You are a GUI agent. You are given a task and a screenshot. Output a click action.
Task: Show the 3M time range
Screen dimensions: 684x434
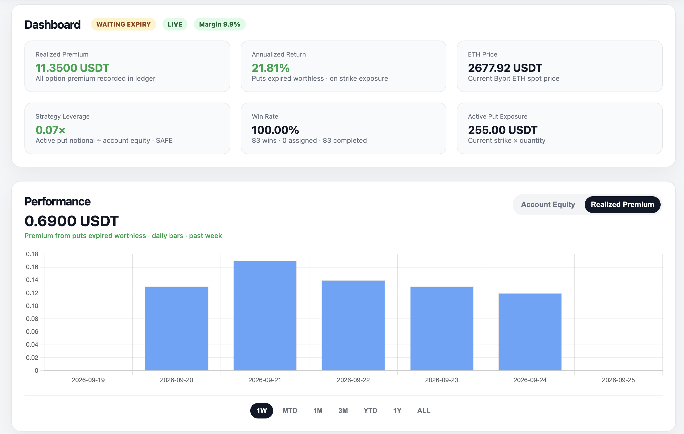click(343, 410)
